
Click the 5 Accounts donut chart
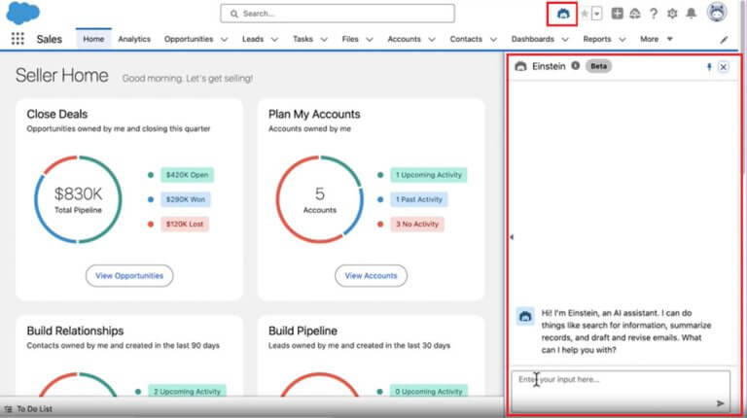pos(320,199)
